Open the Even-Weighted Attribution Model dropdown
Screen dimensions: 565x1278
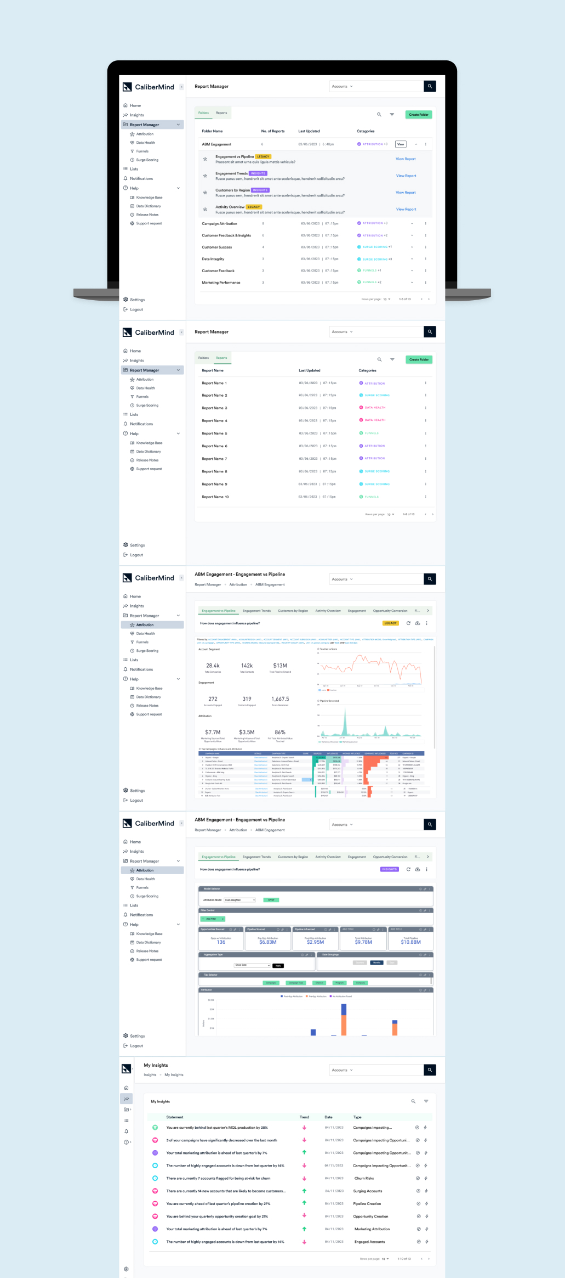point(239,900)
